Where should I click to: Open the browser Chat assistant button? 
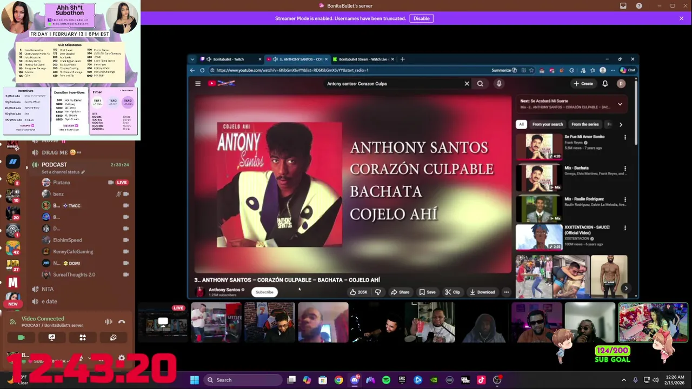point(627,70)
